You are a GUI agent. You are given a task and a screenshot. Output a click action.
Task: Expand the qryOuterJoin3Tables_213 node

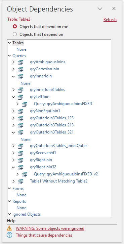click(x=14, y=125)
